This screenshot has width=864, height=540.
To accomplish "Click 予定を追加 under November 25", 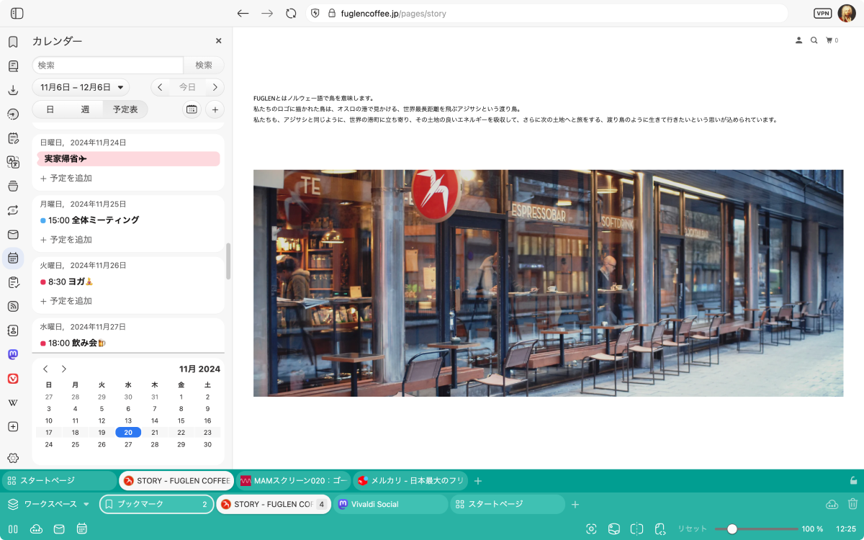I will point(66,240).
